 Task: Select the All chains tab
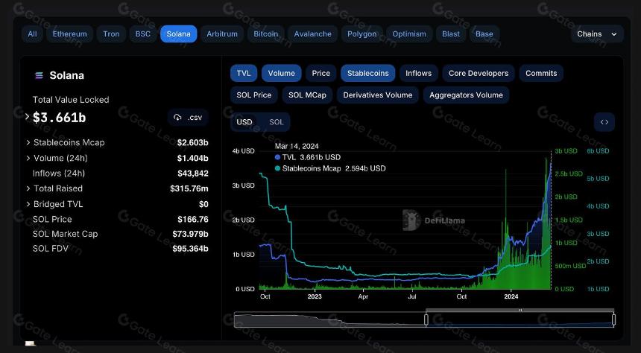[32, 34]
